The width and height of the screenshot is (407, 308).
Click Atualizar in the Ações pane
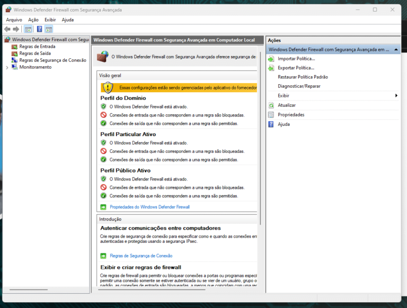(x=287, y=105)
